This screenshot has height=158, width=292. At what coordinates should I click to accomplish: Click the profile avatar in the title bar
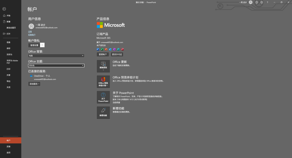(251, 2)
